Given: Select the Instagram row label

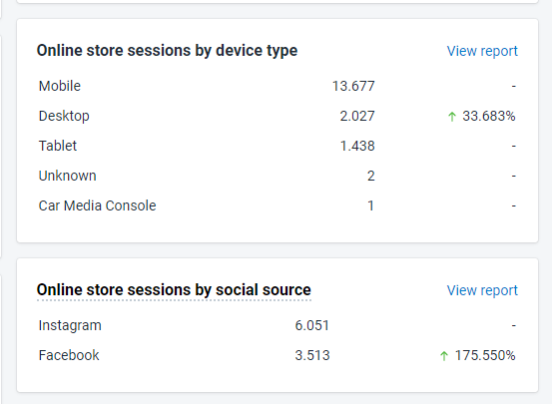Looking at the screenshot, I should coord(70,325).
